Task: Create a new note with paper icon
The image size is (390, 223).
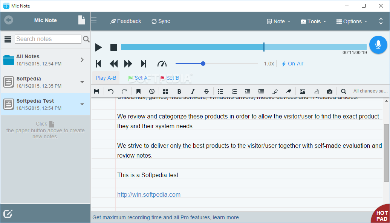Action: (82, 20)
